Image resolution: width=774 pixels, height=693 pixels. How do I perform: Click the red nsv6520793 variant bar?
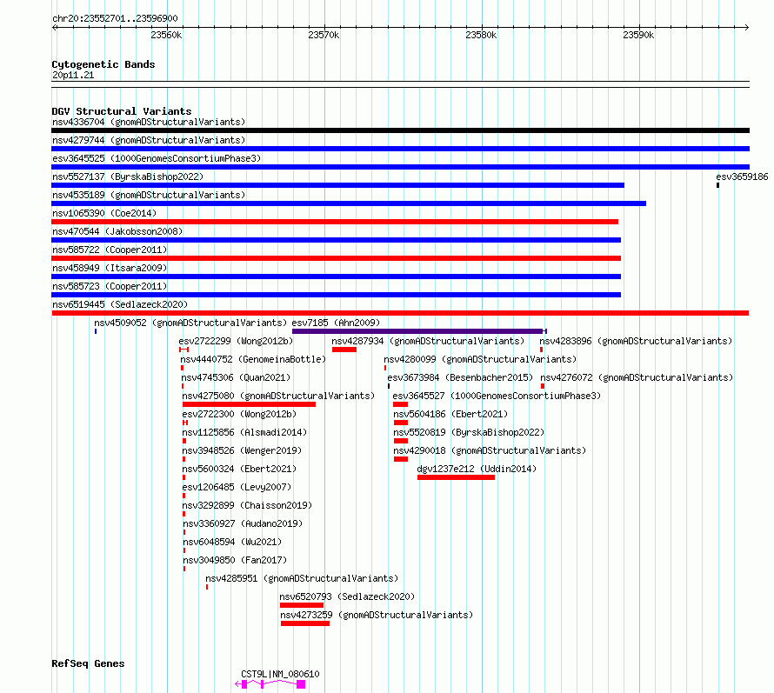(302, 605)
